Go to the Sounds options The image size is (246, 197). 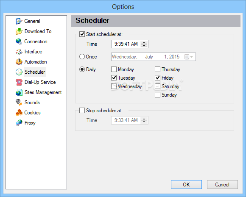(32, 103)
